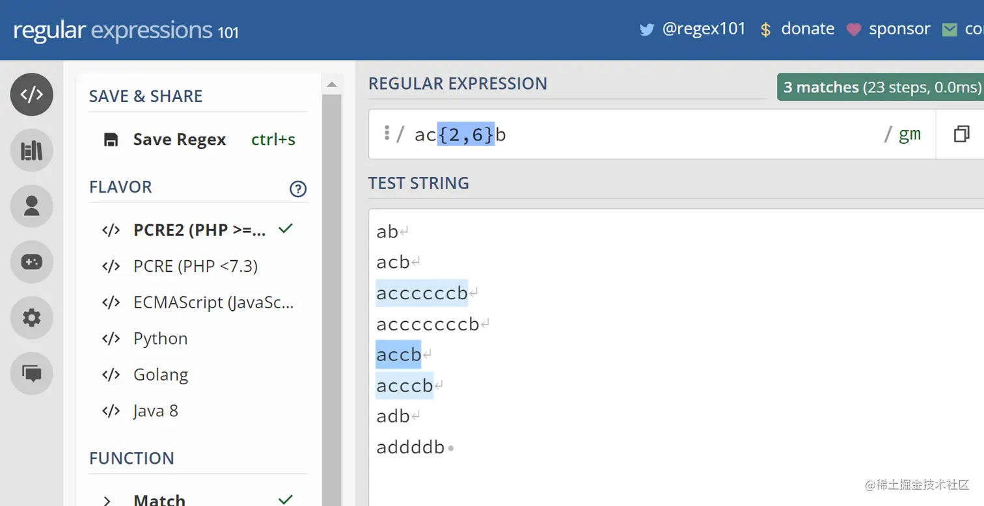Image resolution: width=984 pixels, height=506 pixels.
Task: Open the @regex101 Twitter link
Action: 693,29
